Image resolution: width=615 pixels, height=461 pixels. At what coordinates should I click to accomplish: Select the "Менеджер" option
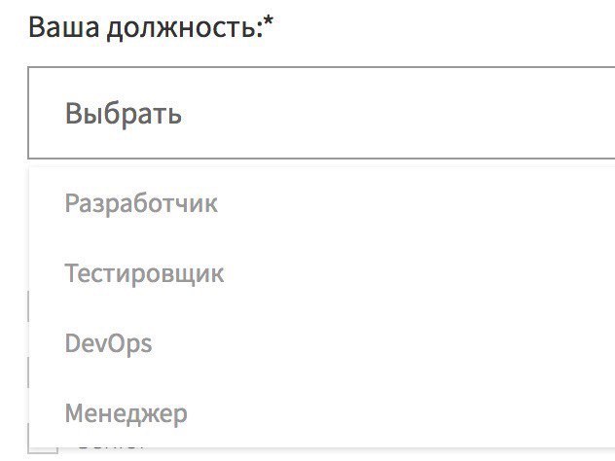[126, 413]
